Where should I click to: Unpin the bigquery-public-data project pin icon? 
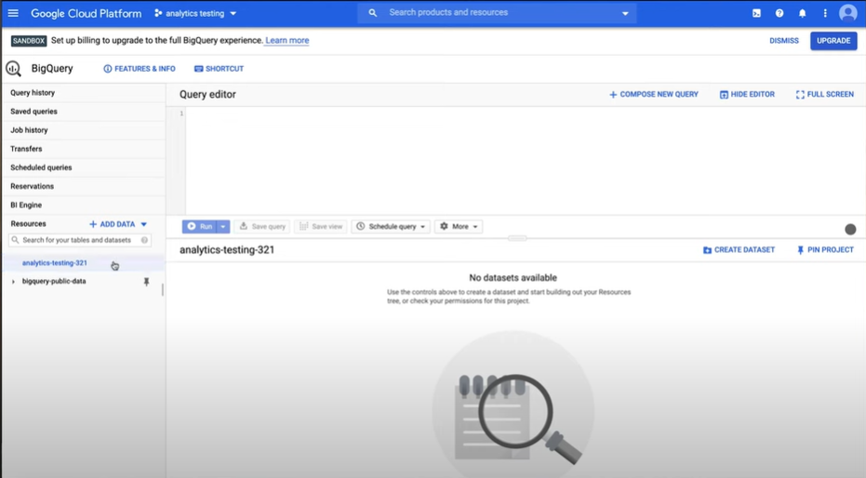coord(146,282)
